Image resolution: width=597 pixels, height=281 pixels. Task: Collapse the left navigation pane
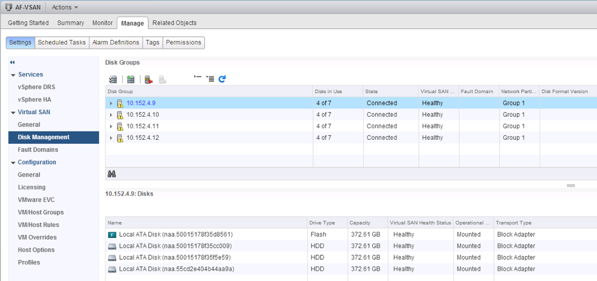tap(12, 62)
